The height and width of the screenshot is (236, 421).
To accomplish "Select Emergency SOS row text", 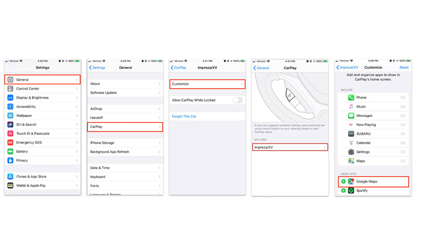I will pyautogui.click(x=29, y=142).
